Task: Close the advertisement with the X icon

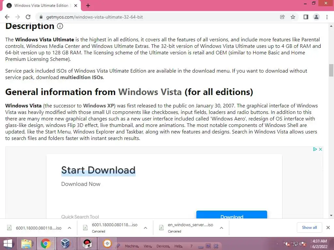Action: pos(320,149)
